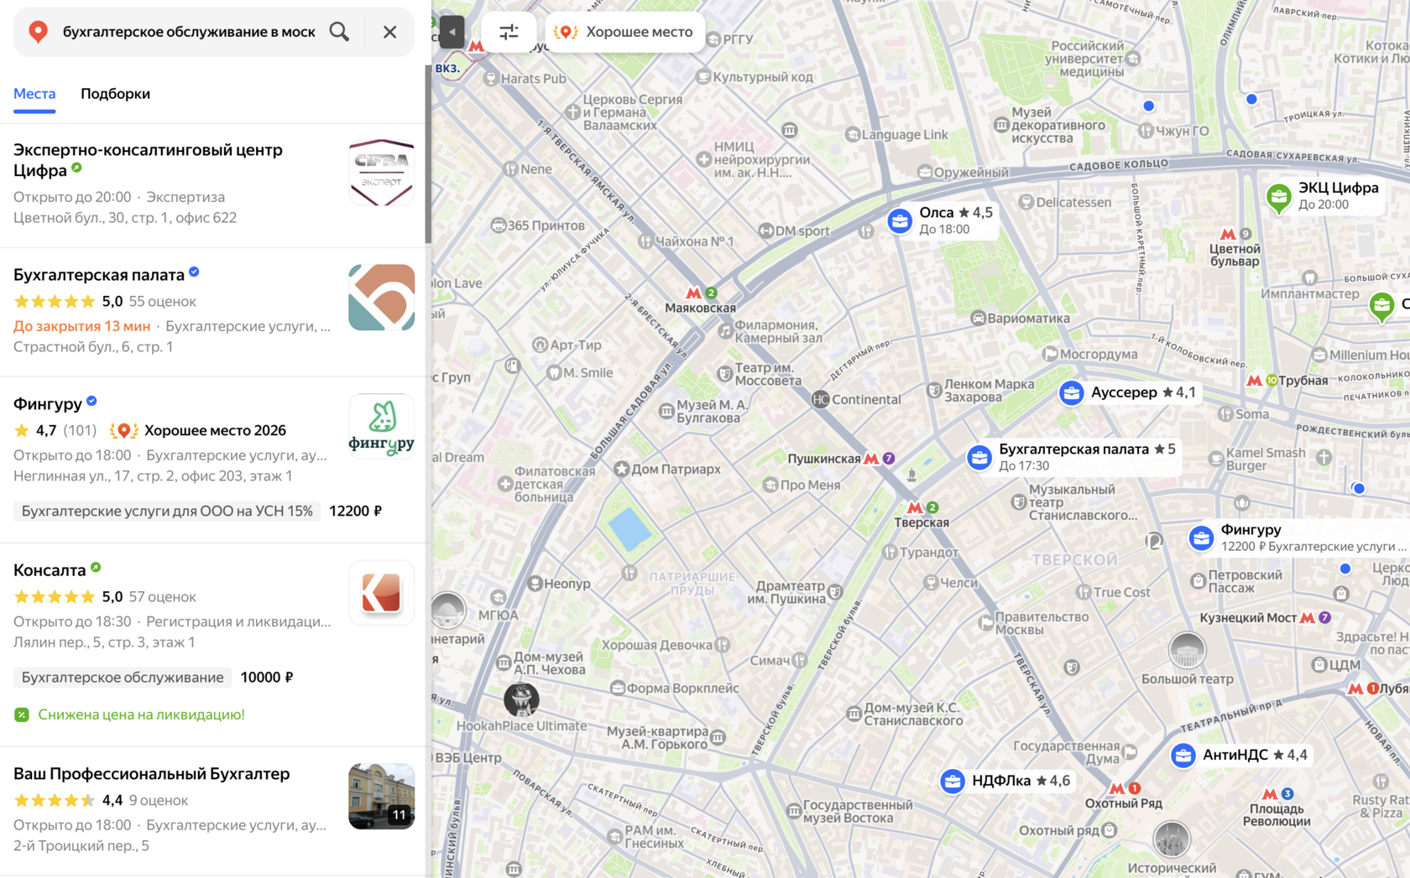Click the Большой театр landmark icon
The height and width of the screenshot is (878, 1410).
click(1188, 650)
